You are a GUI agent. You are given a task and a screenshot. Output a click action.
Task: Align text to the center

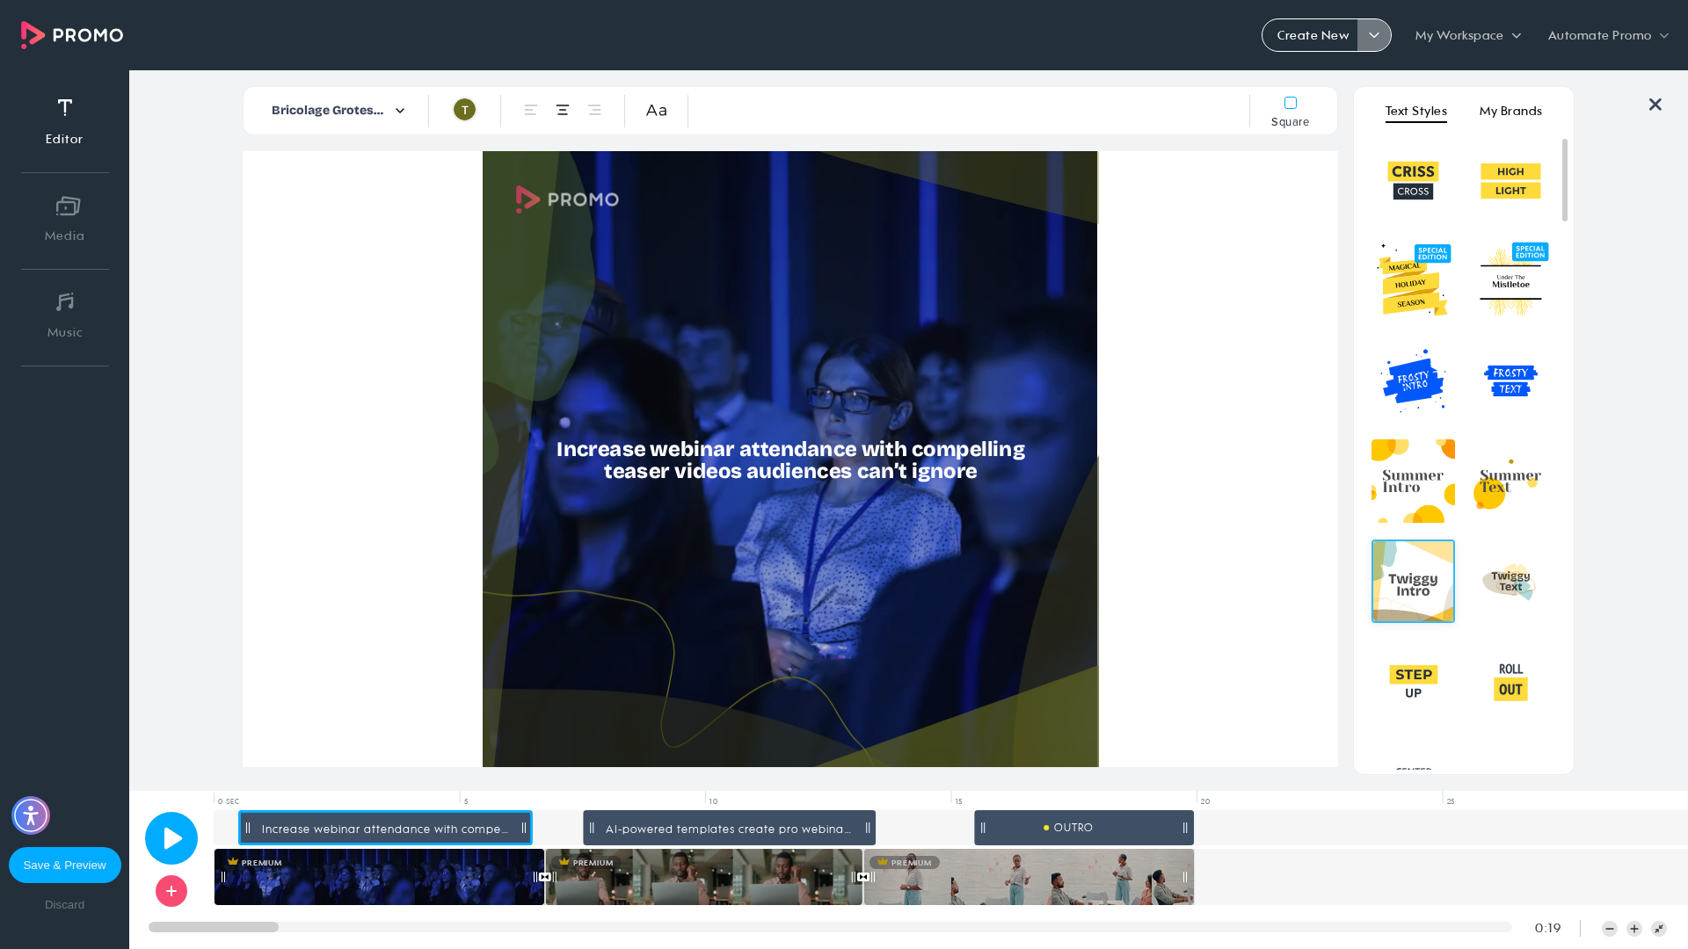coord(563,110)
